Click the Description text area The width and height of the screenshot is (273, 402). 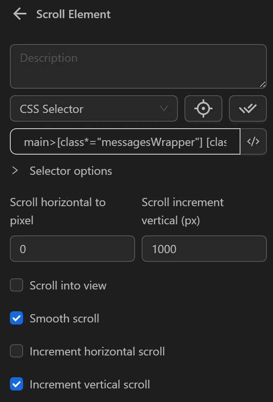click(138, 66)
